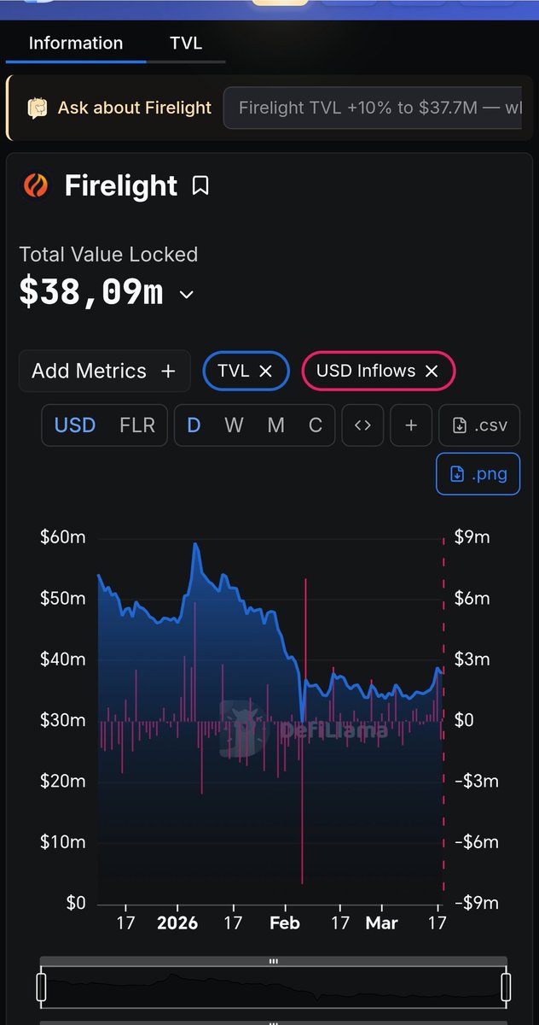Click the Ask about Firelight label
Screen dimensions: 539x1025
[135, 108]
